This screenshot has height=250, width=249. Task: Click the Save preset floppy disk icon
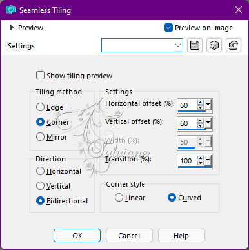point(195,45)
